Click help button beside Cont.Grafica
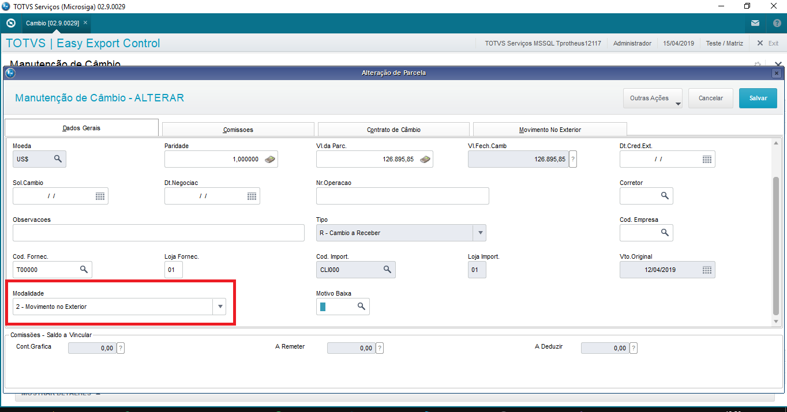 120,348
